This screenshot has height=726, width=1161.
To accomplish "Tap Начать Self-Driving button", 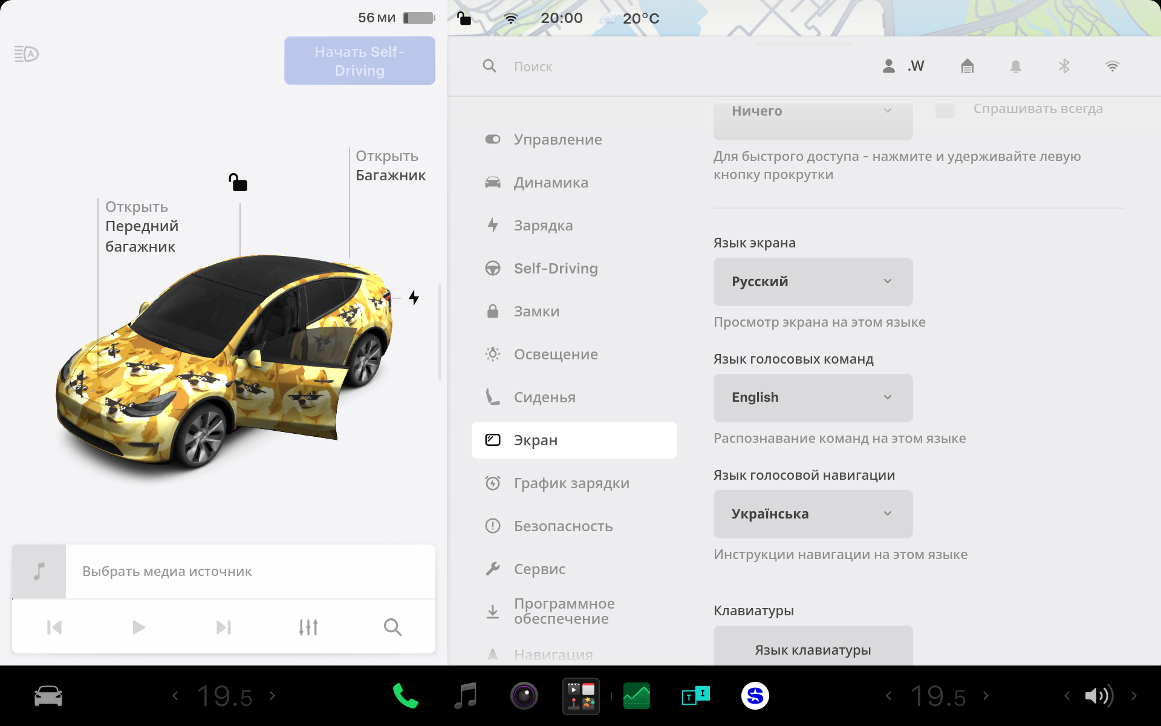I will 359,60.
